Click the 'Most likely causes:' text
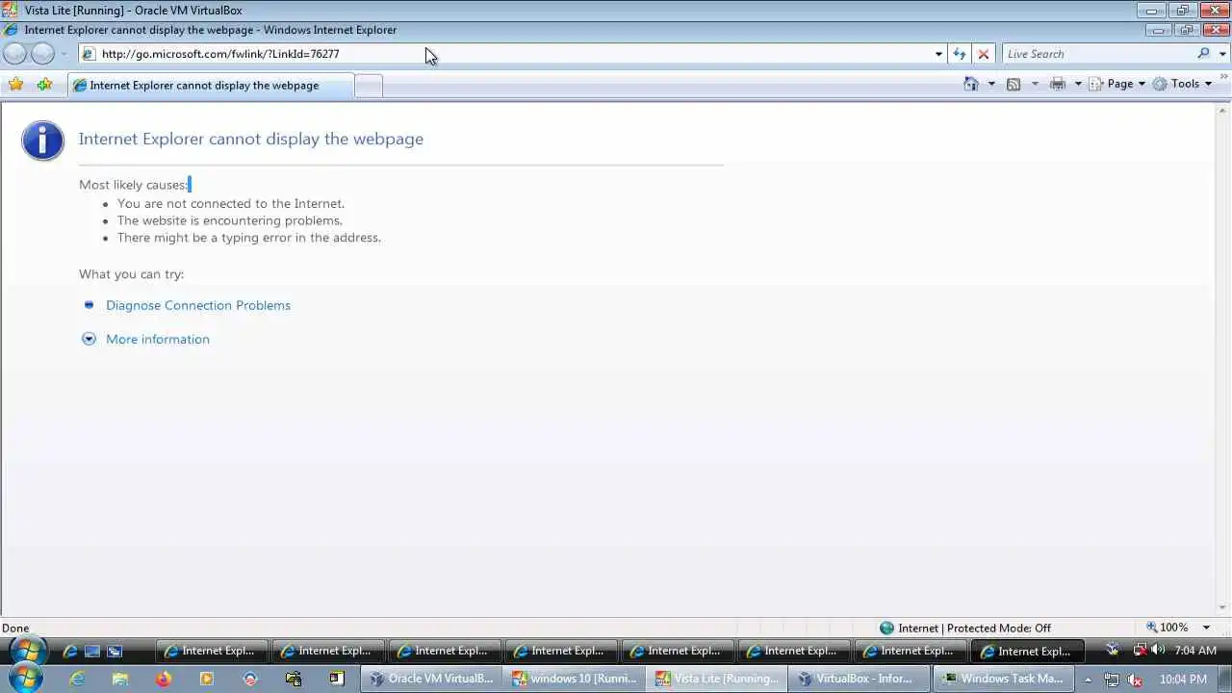Image resolution: width=1232 pixels, height=693 pixels. tap(134, 185)
